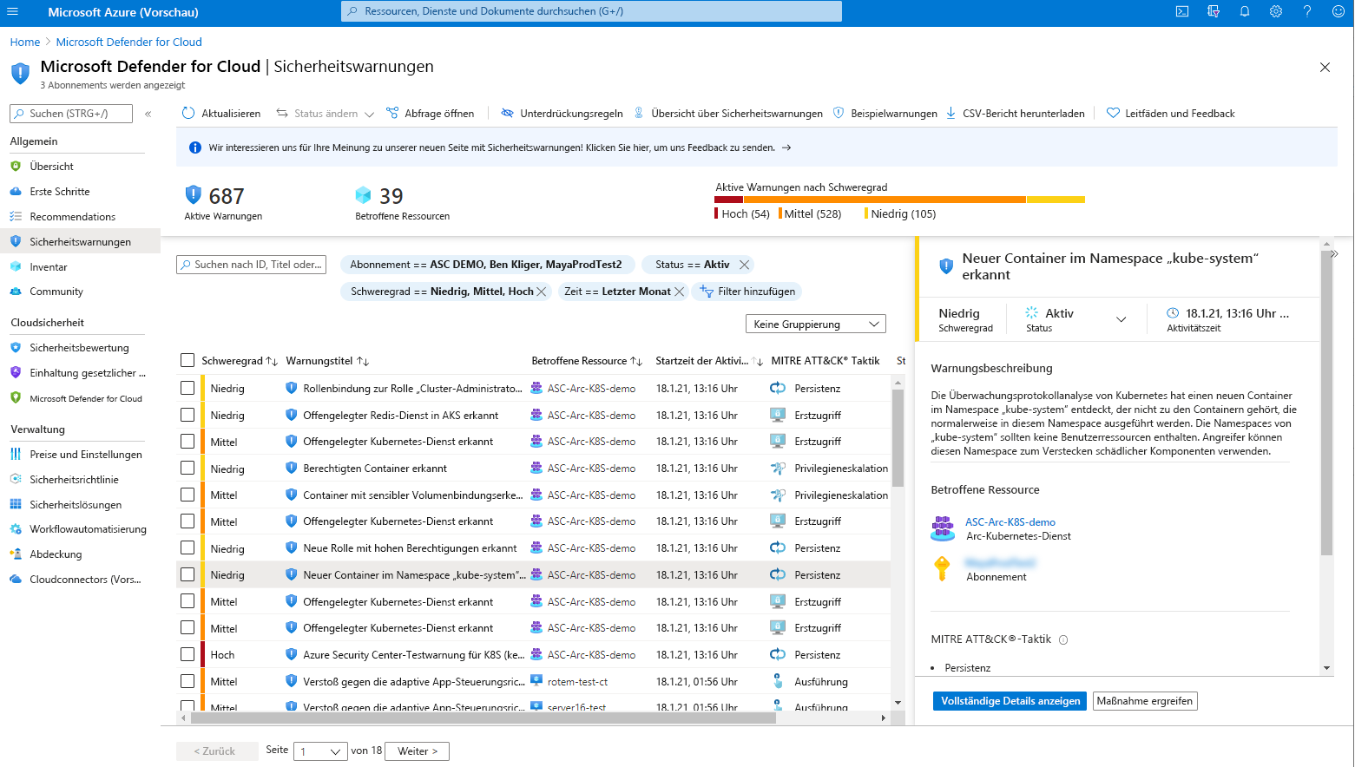Open the notifications bell

[1245, 11]
